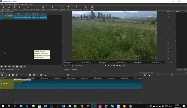Ripple delete with timeline minus icon

click(20, 75)
